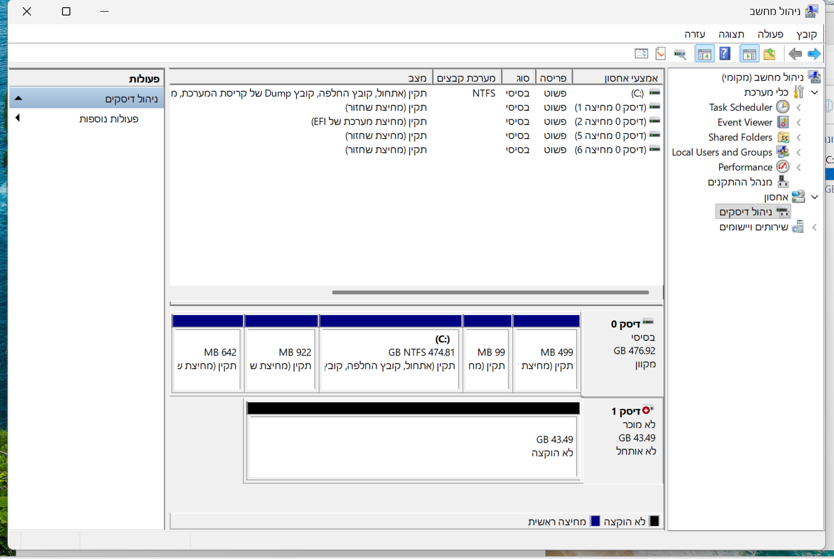
Task: Expand the Local Users and Groups node
Action: pyautogui.click(x=799, y=152)
